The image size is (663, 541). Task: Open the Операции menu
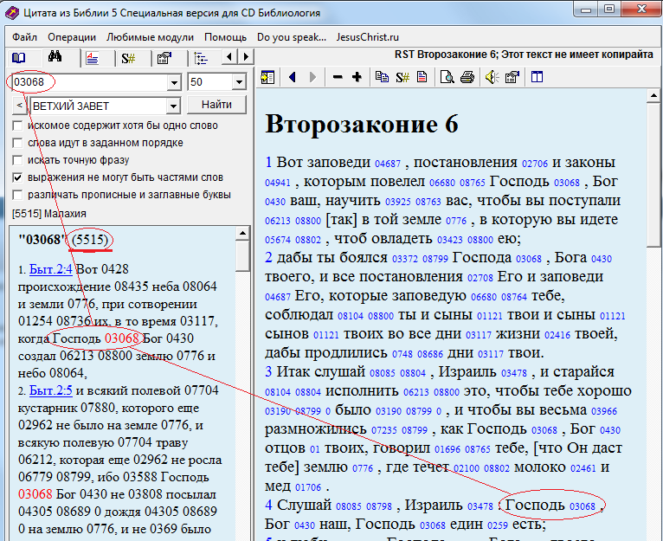coord(71,37)
